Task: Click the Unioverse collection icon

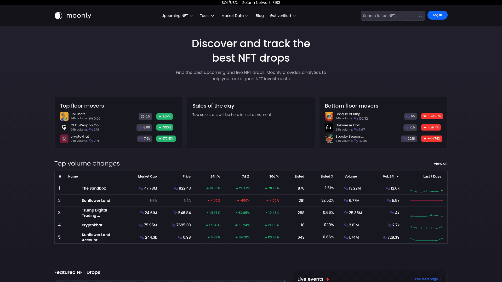Action: click(329, 127)
